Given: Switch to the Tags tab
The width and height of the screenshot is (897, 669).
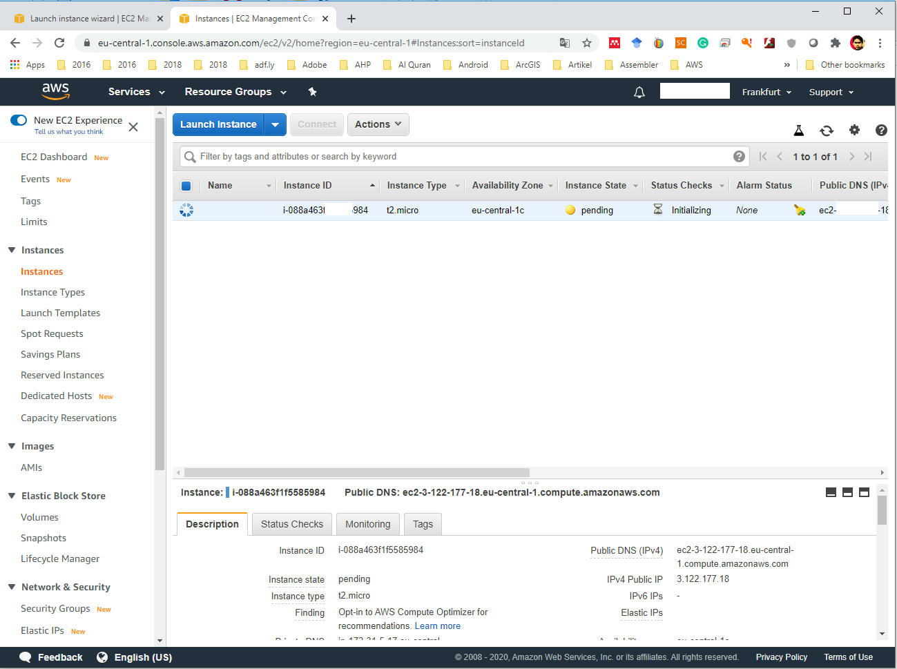Looking at the screenshot, I should pos(423,524).
